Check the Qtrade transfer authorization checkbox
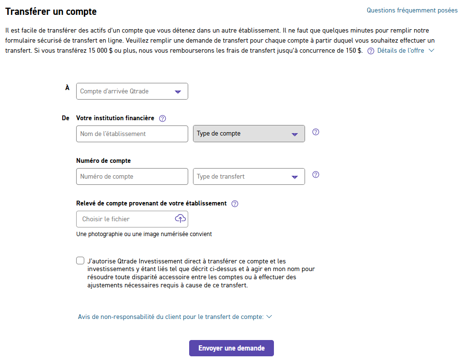The height and width of the screenshot is (363, 465). (x=80, y=261)
